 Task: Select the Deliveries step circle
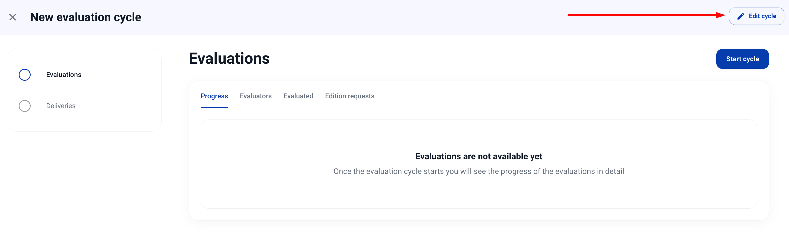[x=24, y=106]
